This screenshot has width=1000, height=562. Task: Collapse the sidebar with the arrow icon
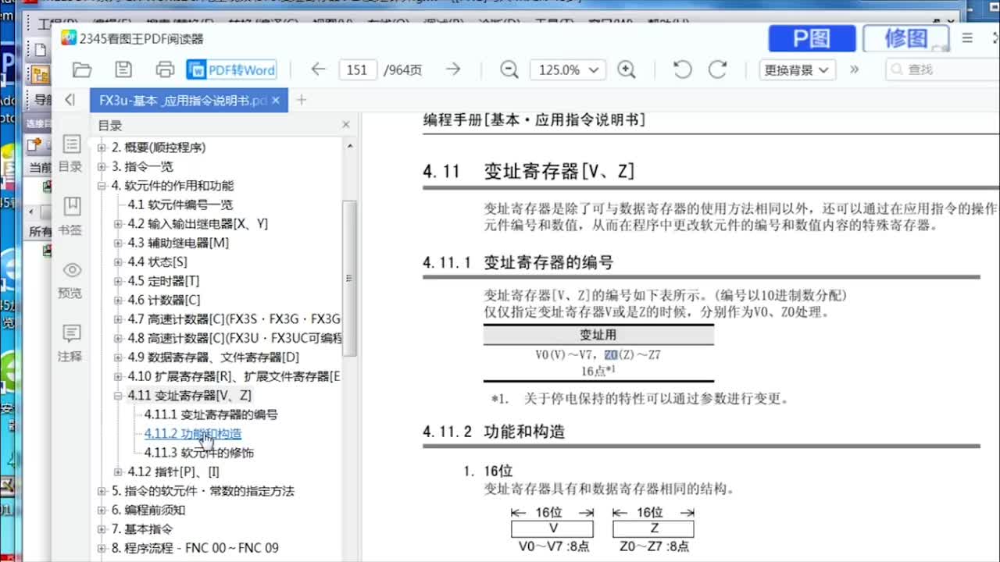point(70,100)
